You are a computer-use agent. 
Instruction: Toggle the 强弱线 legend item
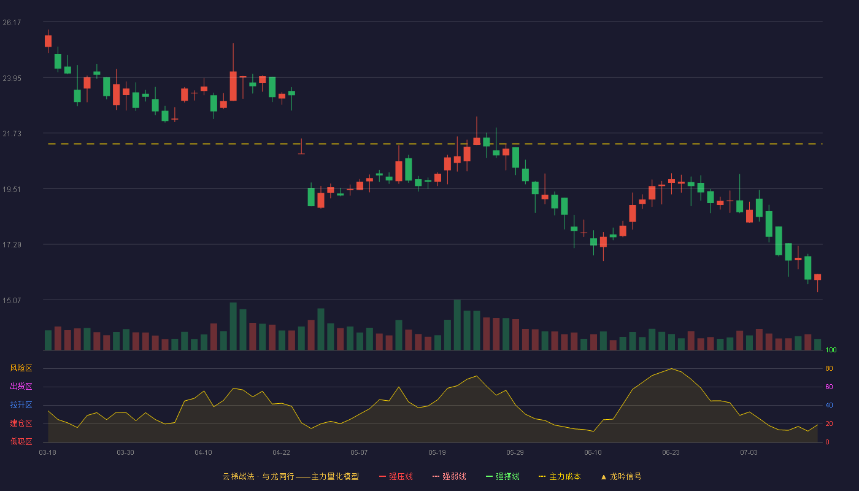449,476
